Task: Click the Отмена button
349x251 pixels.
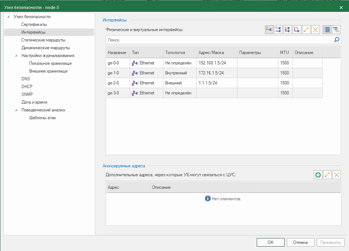Action: click(300, 242)
